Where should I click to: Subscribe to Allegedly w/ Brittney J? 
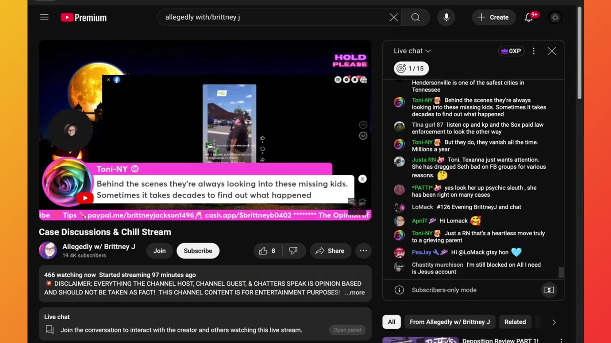198,251
